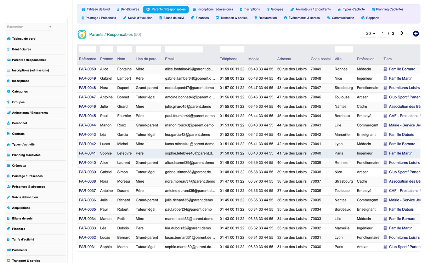Open reference link PAR-0036
This screenshot has width=425, height=263.
[x=87, y=200]
